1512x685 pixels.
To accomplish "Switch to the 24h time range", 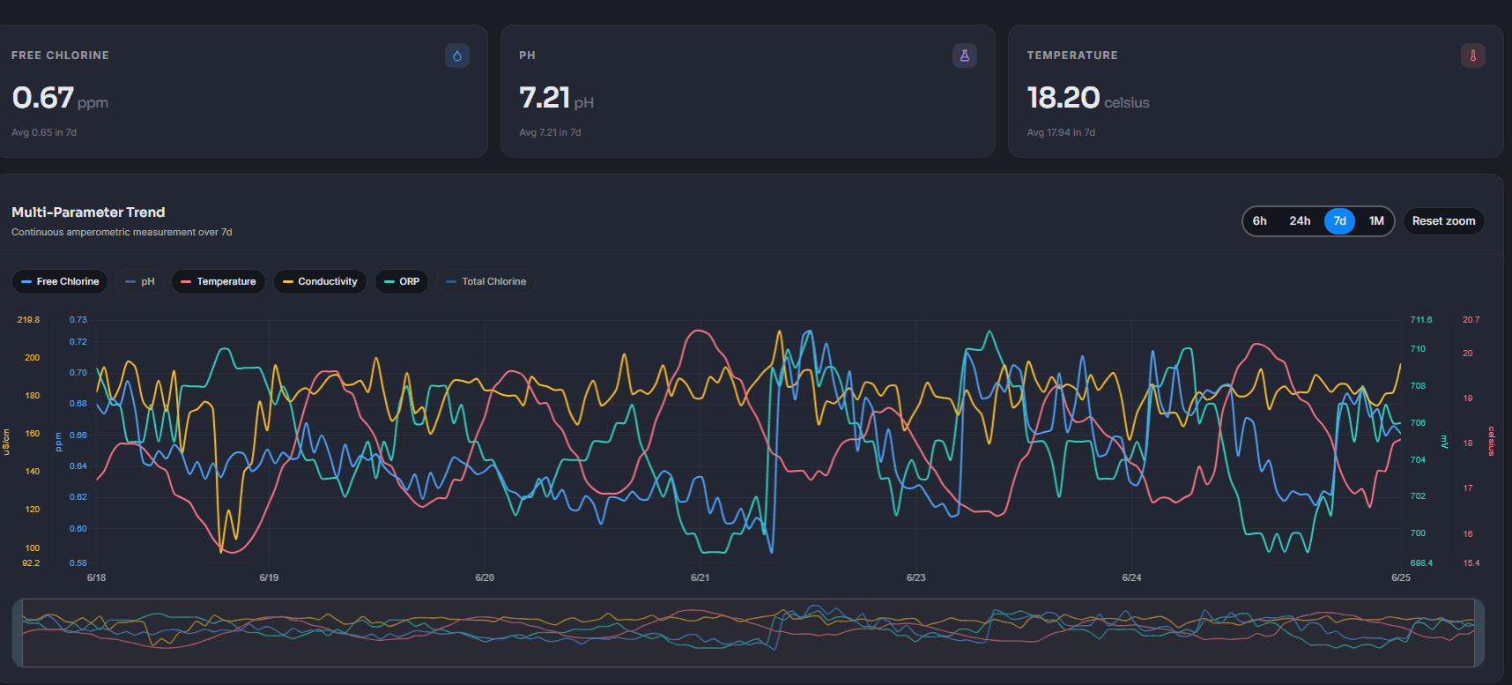I will tap(1300, 221).
